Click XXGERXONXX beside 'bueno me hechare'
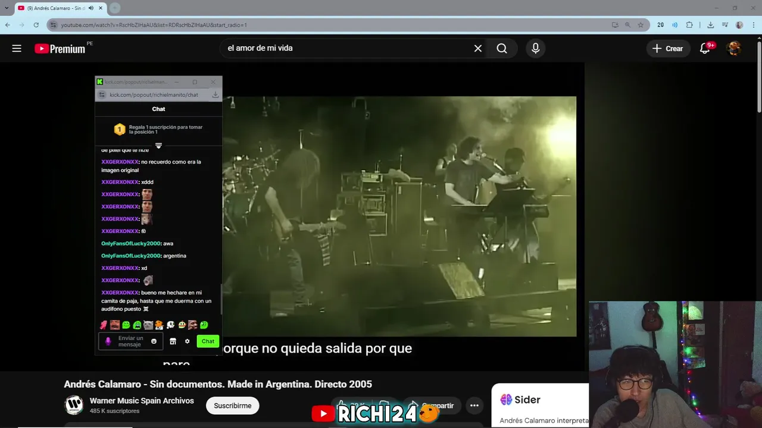 click(120, 292)
